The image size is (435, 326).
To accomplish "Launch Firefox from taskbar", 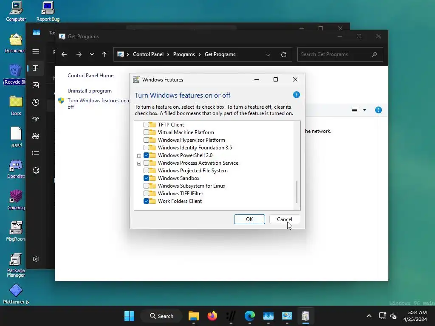I will [x=212, y=316].
